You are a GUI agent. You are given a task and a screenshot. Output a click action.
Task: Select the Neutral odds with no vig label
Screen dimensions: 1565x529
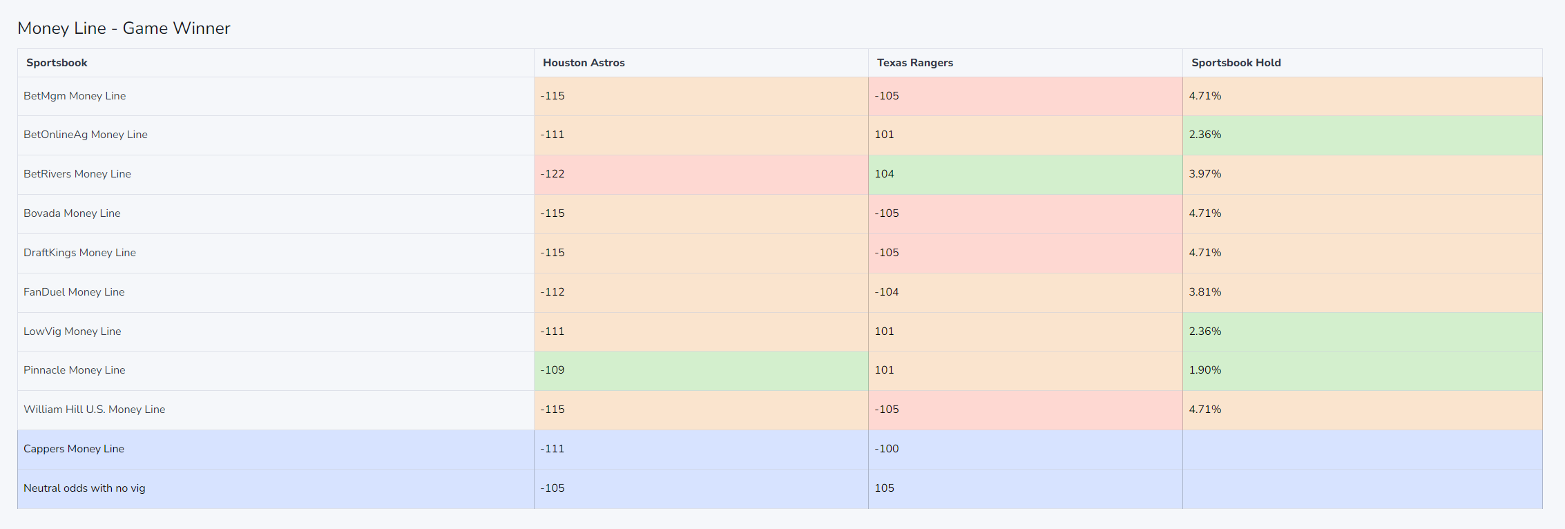point(84,488)
